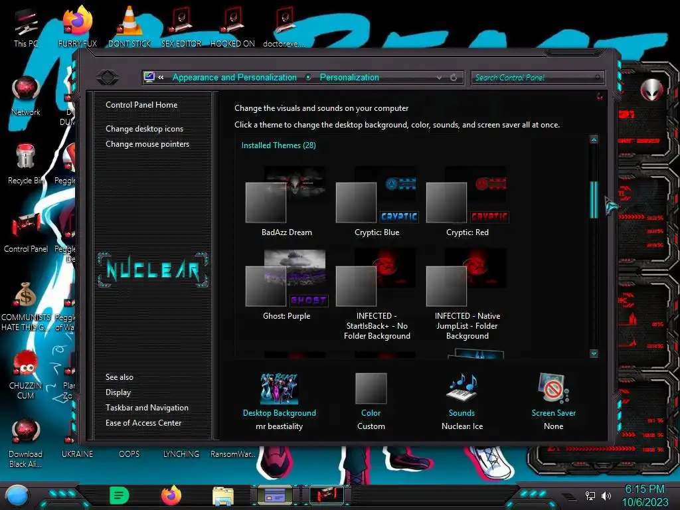Click the Control Panel address bar icon

tap(149, 77)
